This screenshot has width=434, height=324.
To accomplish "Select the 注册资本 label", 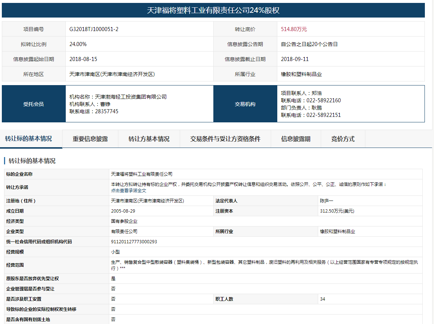I will pyautogui.click(x=224, y=211).
